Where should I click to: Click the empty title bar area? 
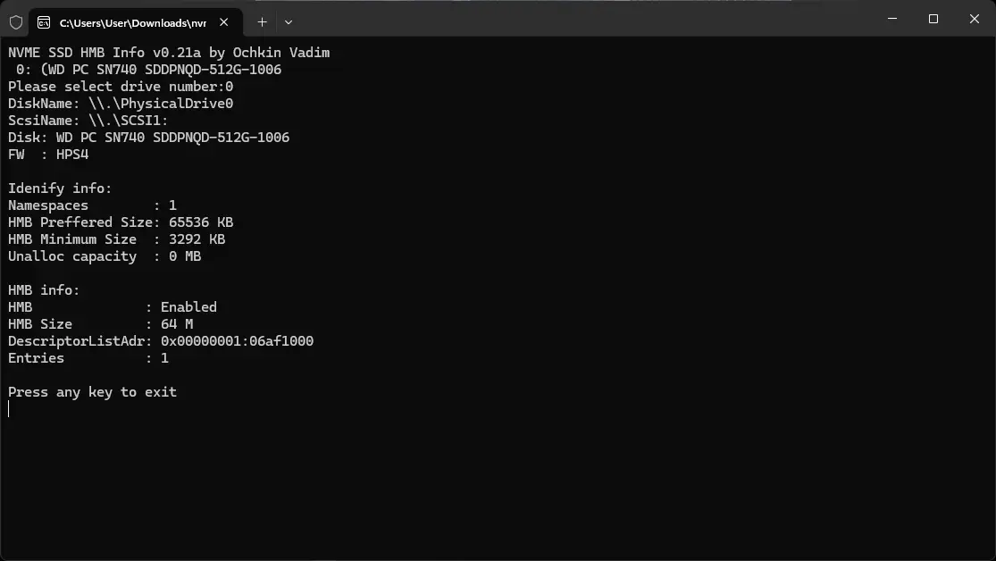coord(581,19)
